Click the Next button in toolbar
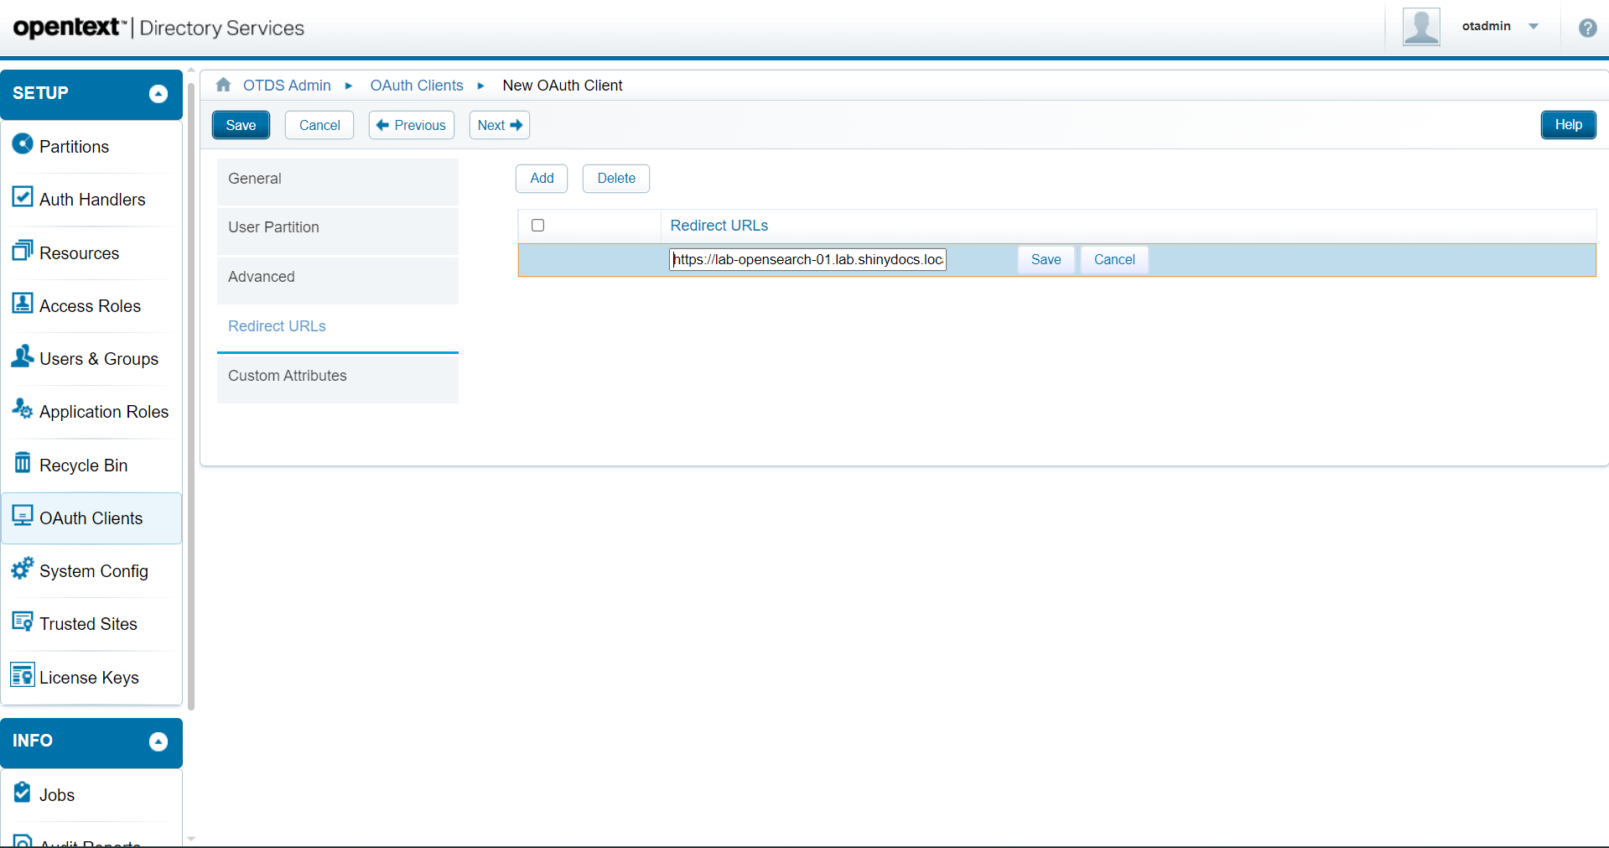 [500, 126]
